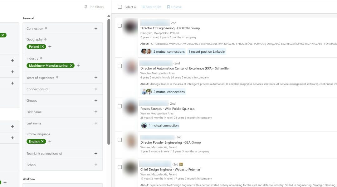Pin the Connection filter
The height and width of the screenshot is (187, 337).
[46, 28]
